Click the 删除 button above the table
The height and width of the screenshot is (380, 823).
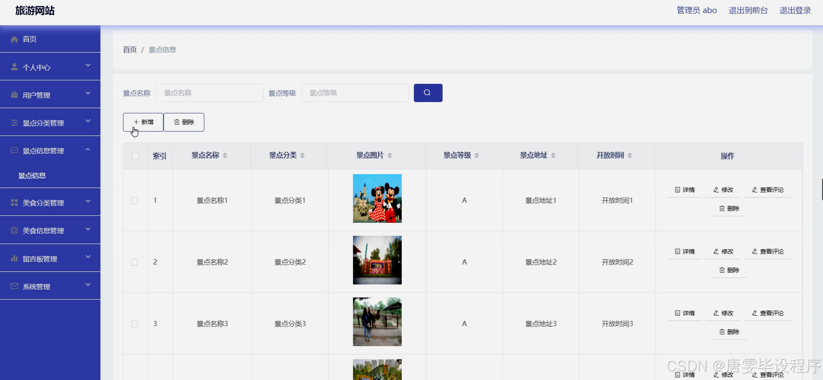pyautogui.click(x=184, y=122)
